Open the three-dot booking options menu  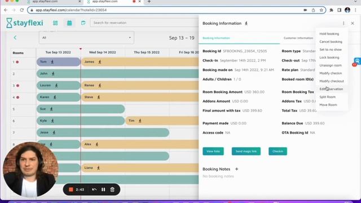coord(344,23)
